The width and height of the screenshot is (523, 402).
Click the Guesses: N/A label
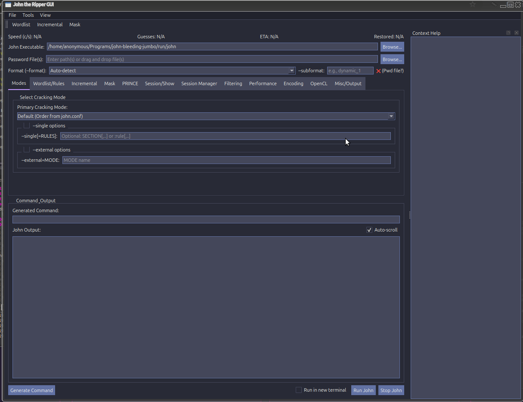pos(151,37)
